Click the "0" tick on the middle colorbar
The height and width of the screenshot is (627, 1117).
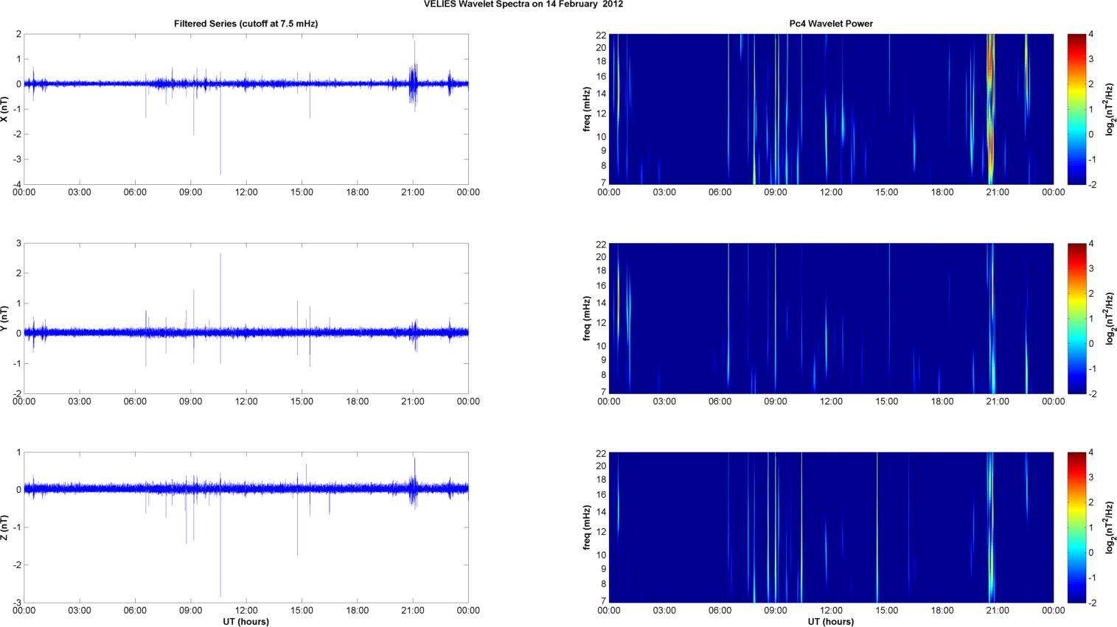pos(1091,343)
